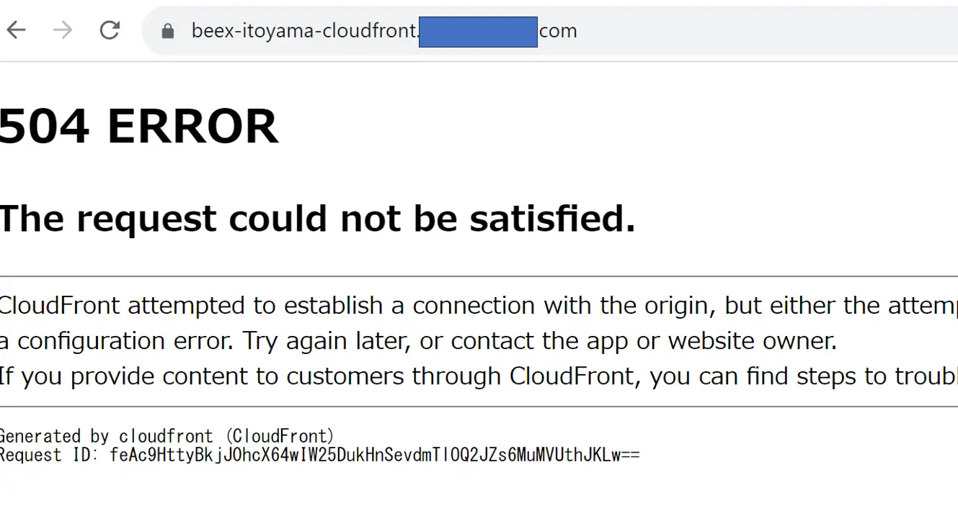Click the line starting 'If you provide content'

click(479, 376)
